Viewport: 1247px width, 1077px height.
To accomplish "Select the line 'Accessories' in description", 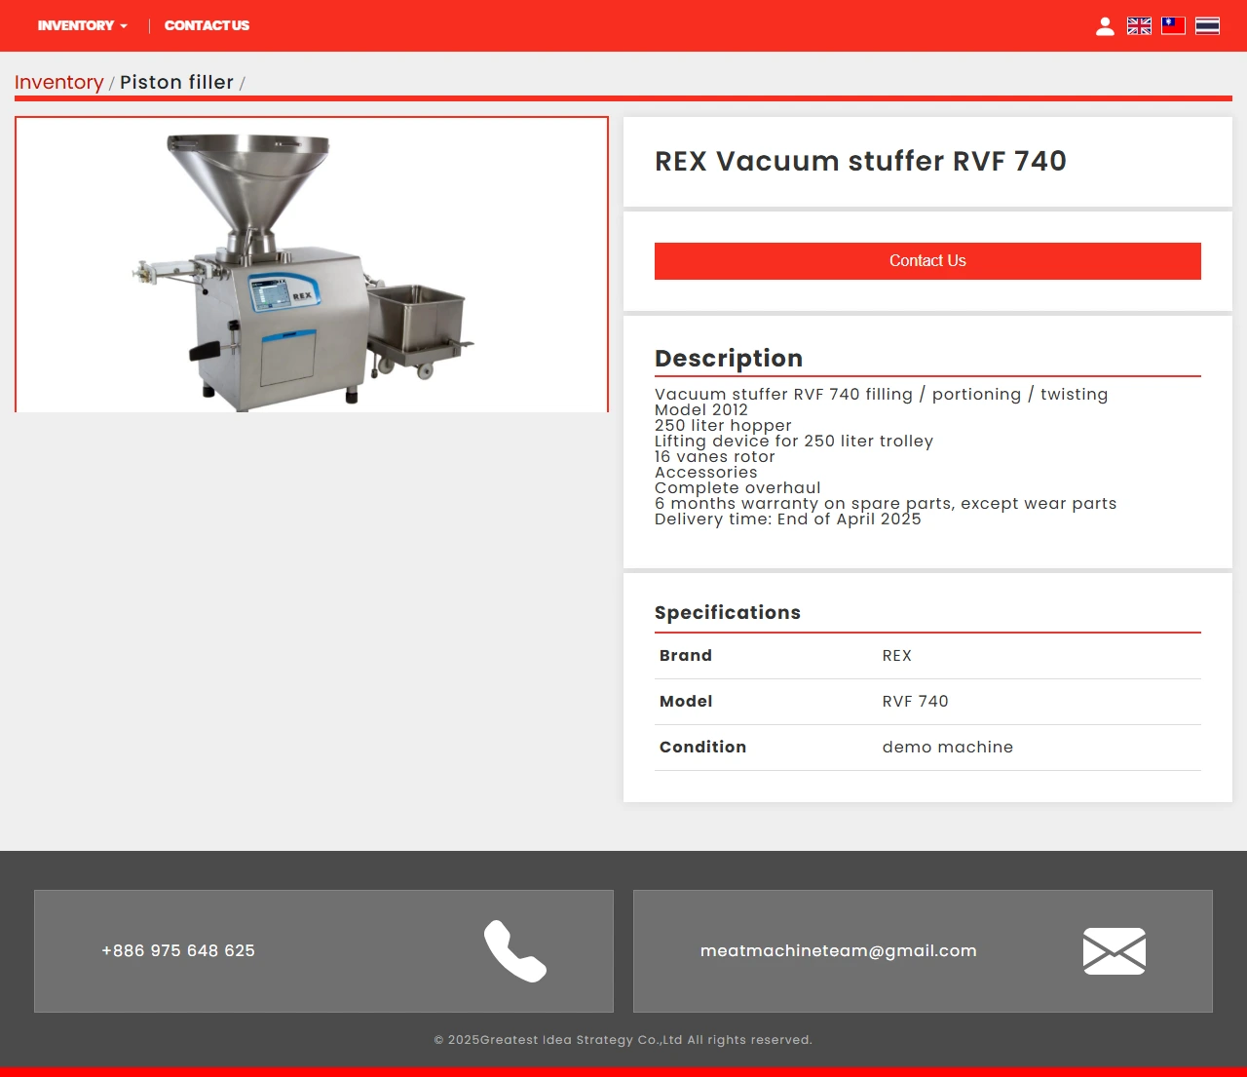I will coord(706,473).
